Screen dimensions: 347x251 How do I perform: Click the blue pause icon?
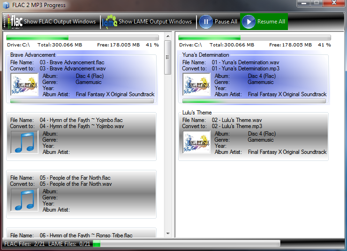point(206,22)
